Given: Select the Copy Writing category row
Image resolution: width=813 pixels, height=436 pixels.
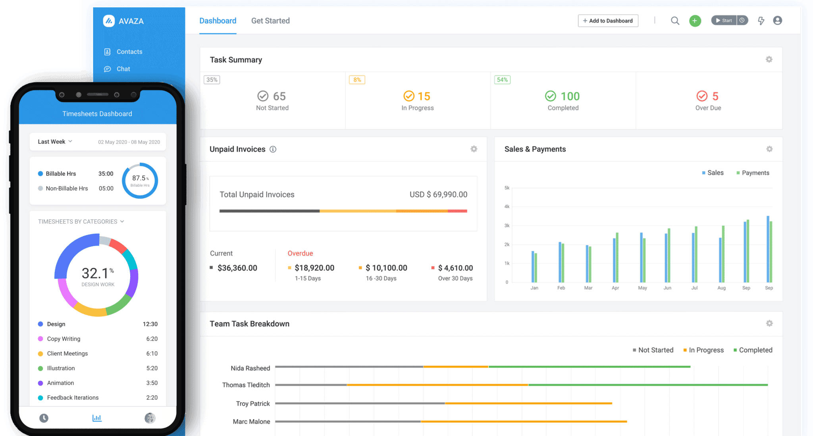Looking at the screenshot, I should [98, 339].
